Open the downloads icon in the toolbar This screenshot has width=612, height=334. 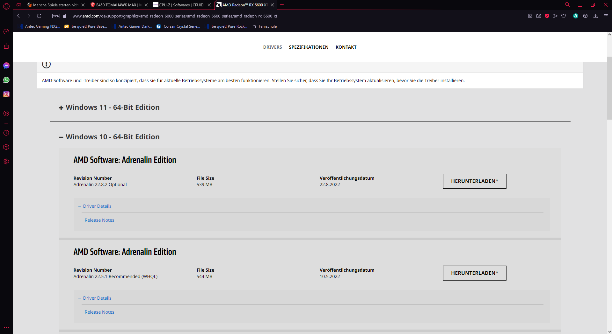click(595, 16)
